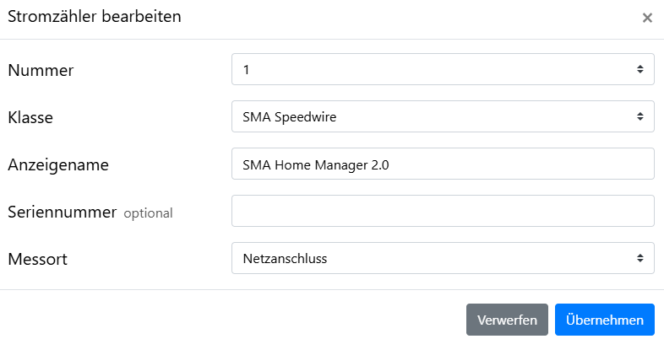The image size is (664, 339).
Task: Focus the Anzeigename text field
Action: pyautogui.click(x=442, y=164)
